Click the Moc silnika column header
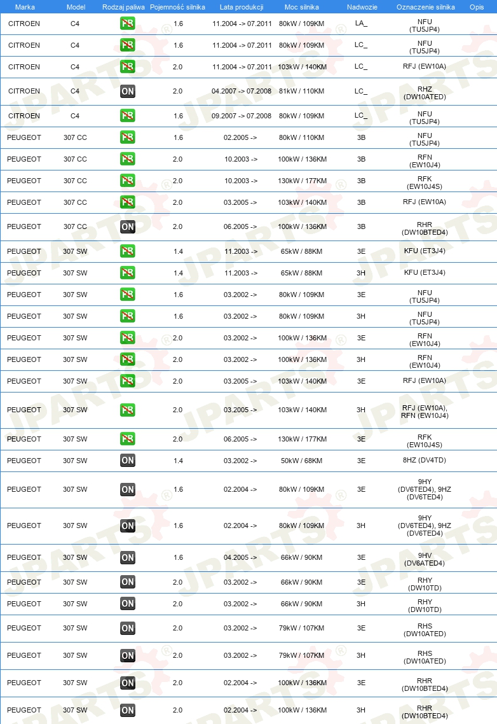The image size is (497, 724). point(301,7)
